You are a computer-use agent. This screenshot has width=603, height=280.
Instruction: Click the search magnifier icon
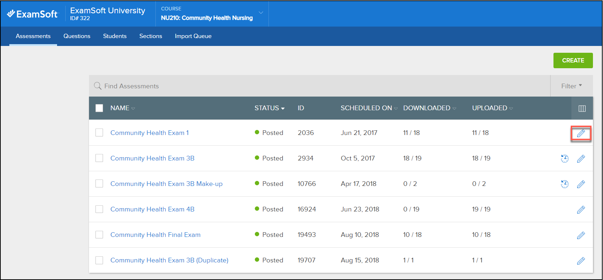[x=97, y=86]
